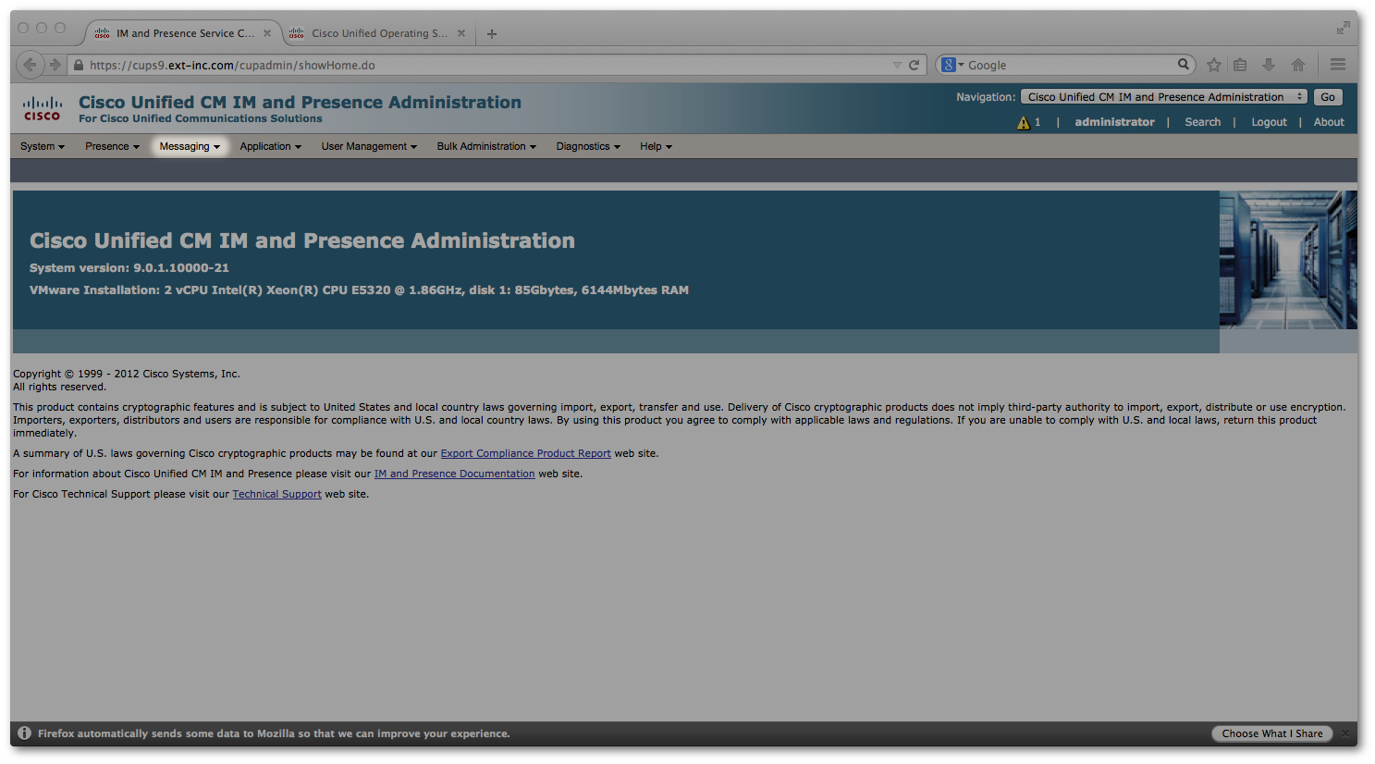Open the bookmarks list icon
This screenshot has width=1375, height=764.
point(1241,65)
